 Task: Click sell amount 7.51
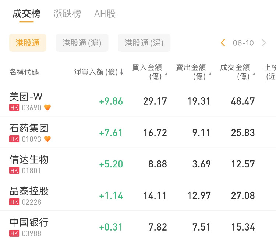tap(202, 227)
